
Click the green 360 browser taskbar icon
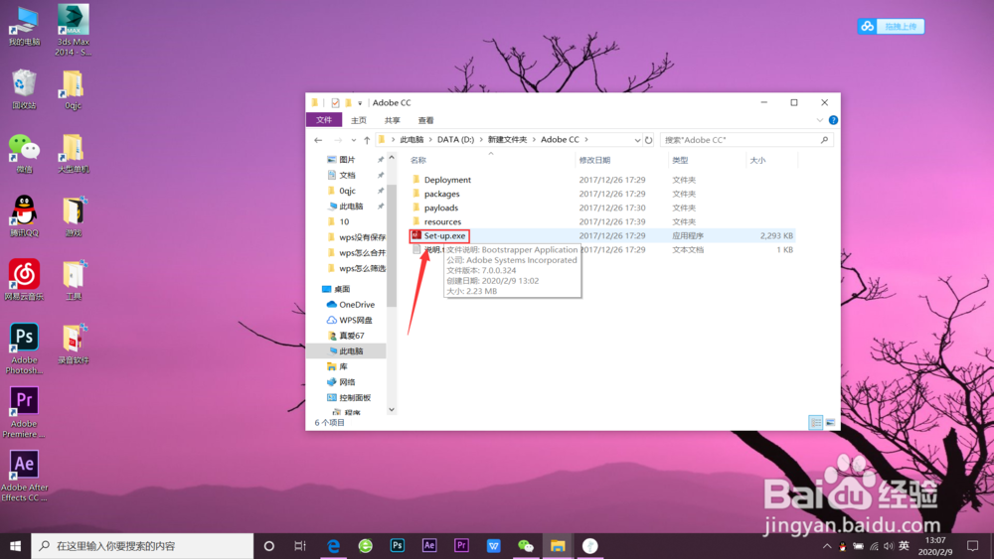click(365, 546)
